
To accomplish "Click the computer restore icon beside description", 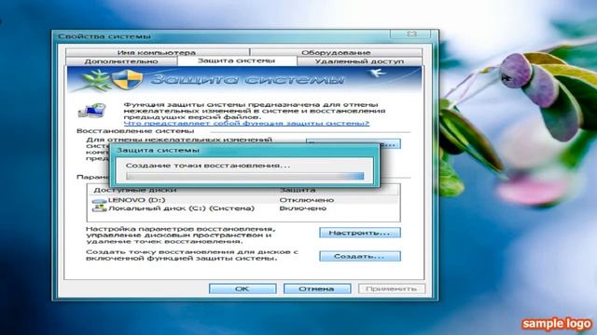I will point(91,111).
